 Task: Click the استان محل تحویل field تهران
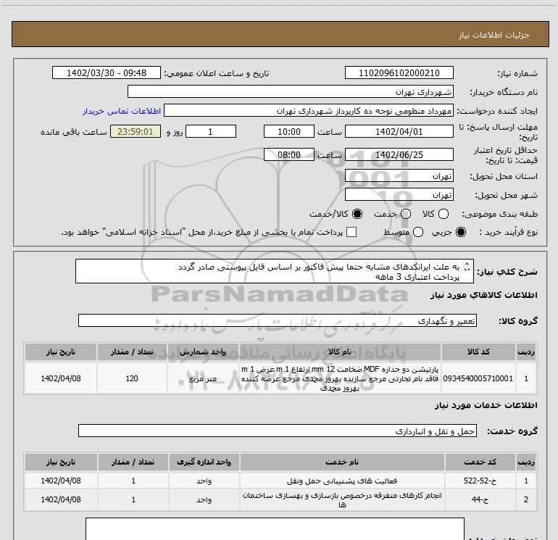coord(399,176)
